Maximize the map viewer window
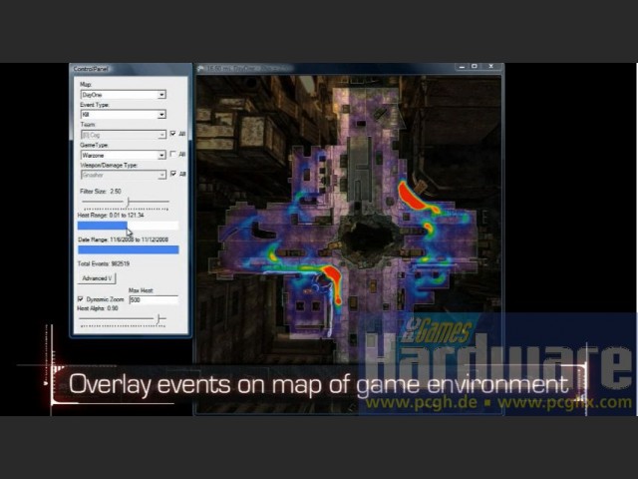Image resolution: width=638 pixels, height=479 pixels. point(475,67)
